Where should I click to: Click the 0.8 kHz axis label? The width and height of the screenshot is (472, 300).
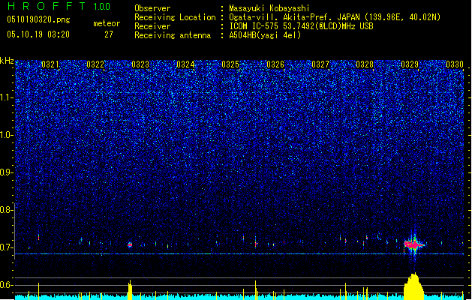[x=6, y=210]
